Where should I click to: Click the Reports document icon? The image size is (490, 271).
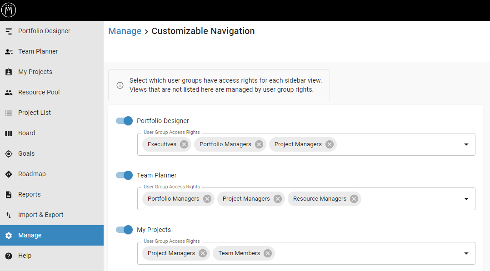[x=9, y=194]
